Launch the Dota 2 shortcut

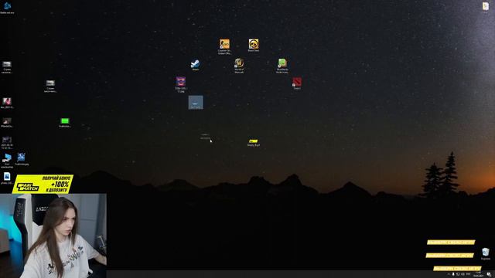(297, 83)
